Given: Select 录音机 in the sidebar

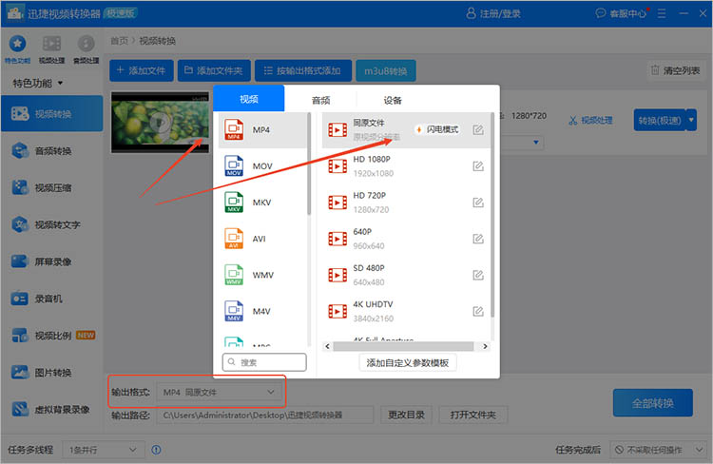Looking at the screenshot, I should [x=52, y=299].
